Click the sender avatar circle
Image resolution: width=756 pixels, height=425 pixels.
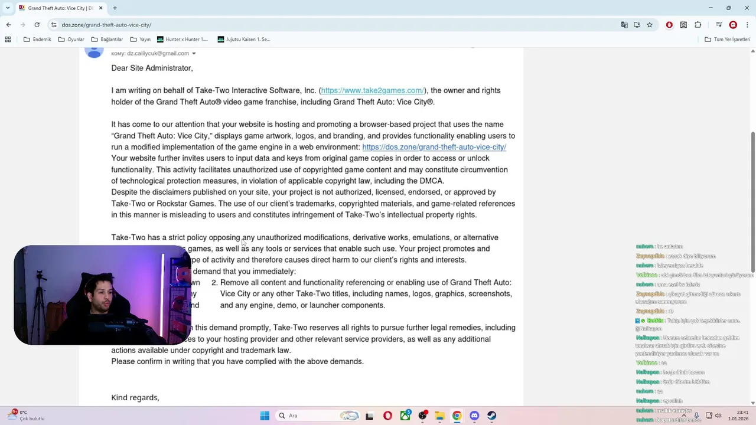pyautogui.click(x=94, y=52)
